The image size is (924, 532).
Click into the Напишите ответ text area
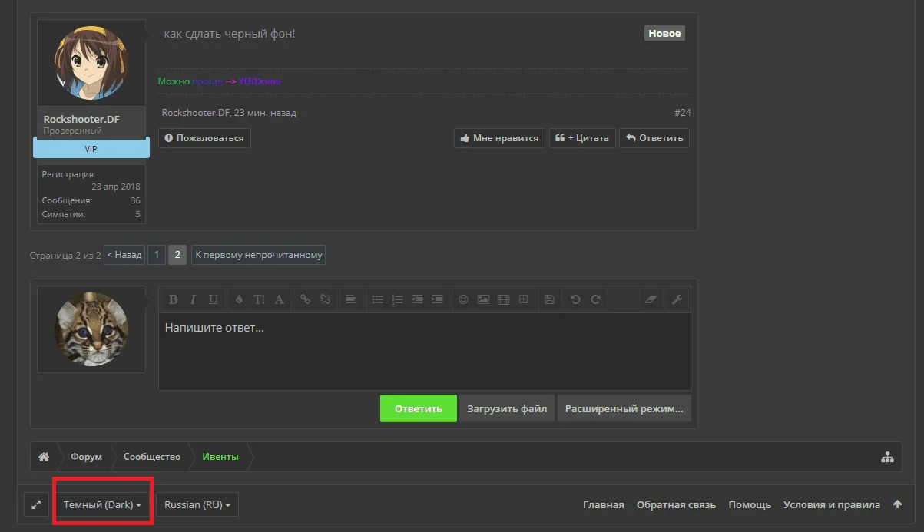[424, 352]
